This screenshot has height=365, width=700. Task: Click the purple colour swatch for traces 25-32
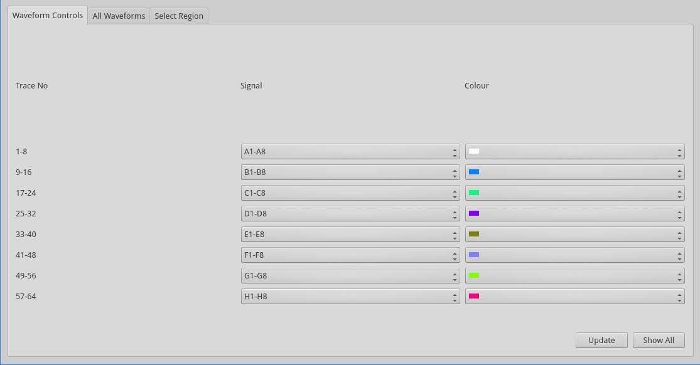(474, 214)
